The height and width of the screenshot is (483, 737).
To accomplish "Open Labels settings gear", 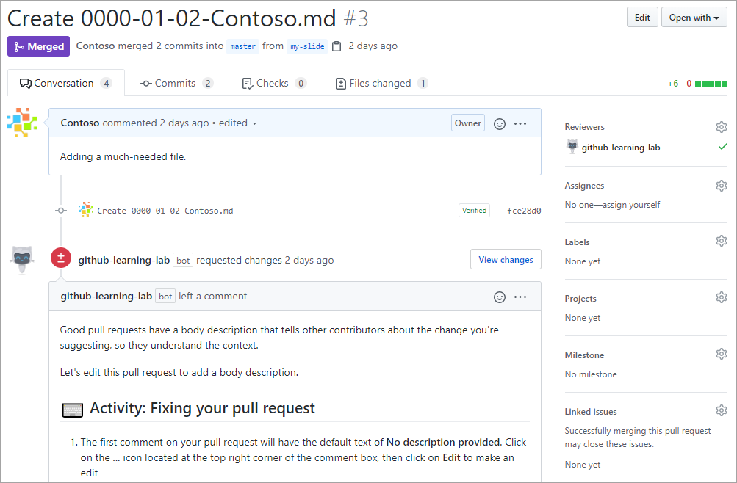I will [721, 240].
